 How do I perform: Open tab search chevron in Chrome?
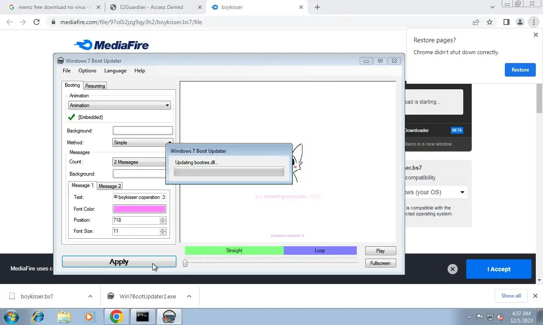coord(493,7)
